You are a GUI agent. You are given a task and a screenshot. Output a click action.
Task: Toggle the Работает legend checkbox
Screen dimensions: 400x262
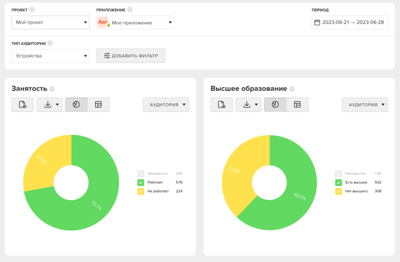(140, 183)
